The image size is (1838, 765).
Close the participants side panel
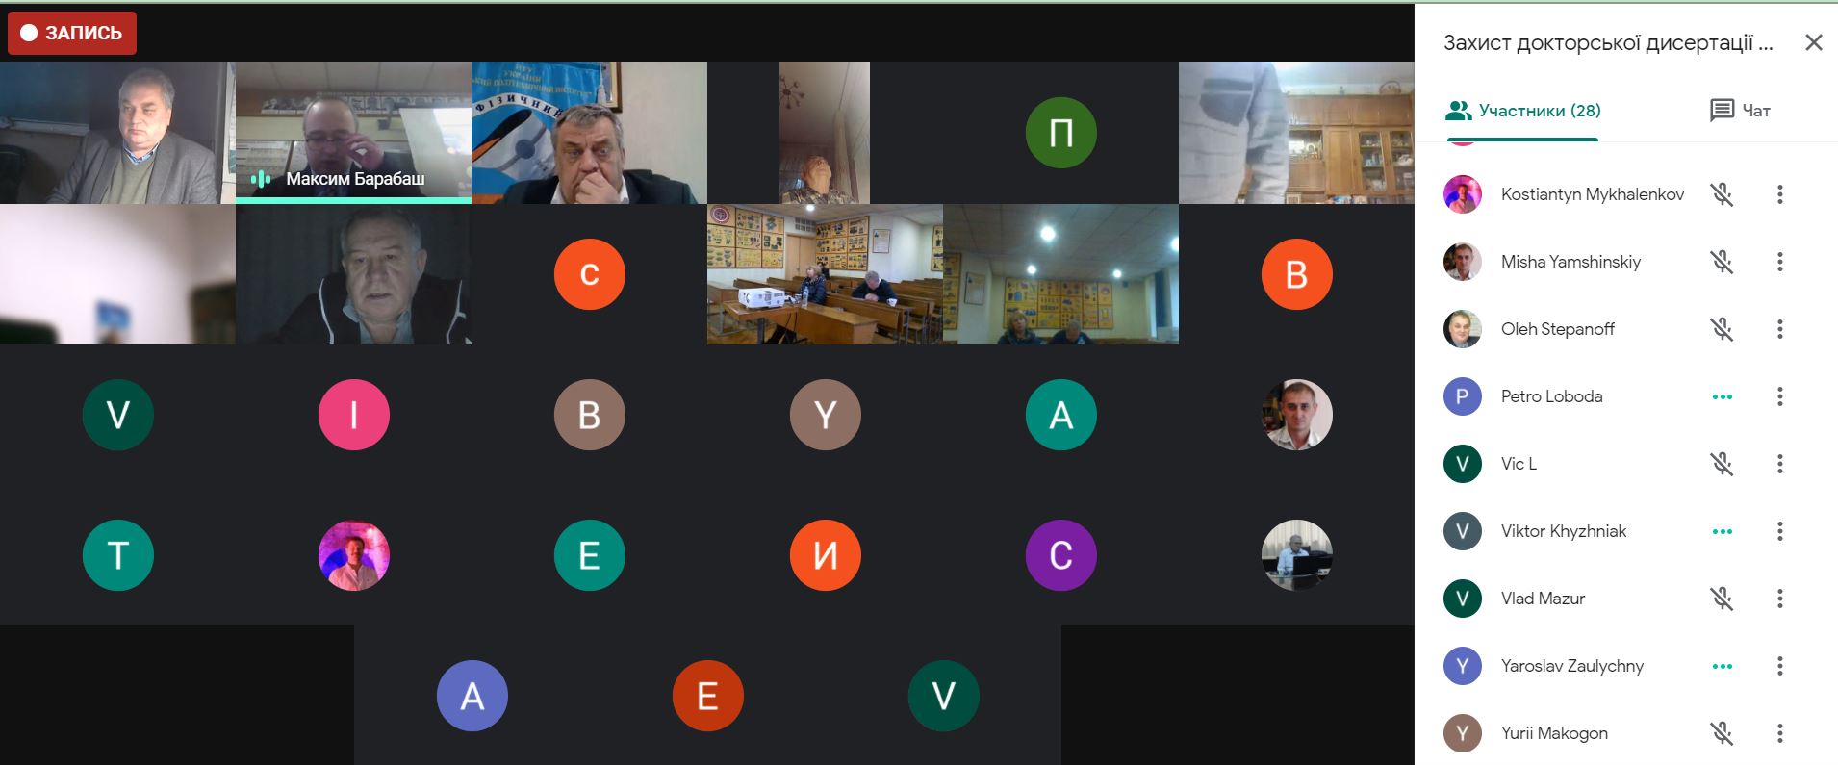1813,42
